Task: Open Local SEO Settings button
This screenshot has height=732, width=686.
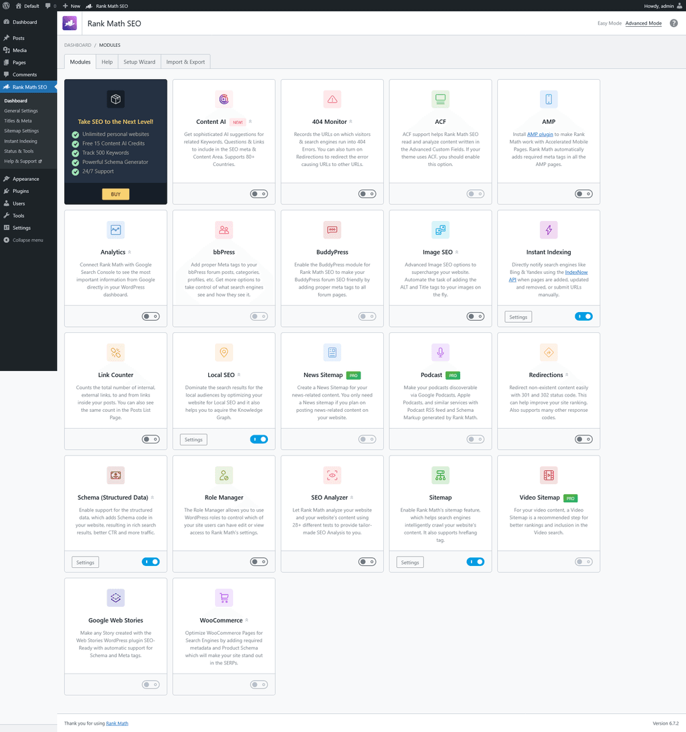Action: point(194,440)
